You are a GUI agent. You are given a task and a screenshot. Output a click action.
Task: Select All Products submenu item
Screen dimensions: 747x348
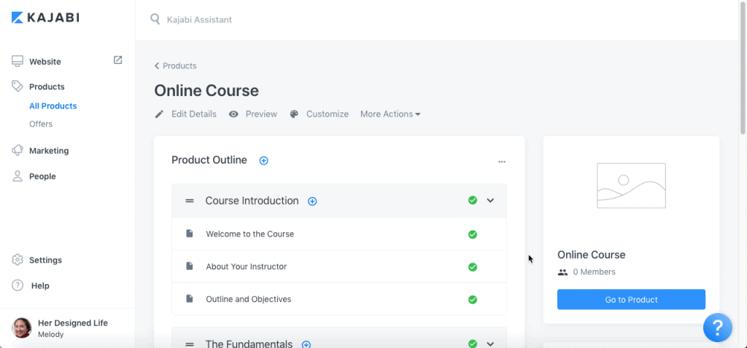tap(53, 106)
